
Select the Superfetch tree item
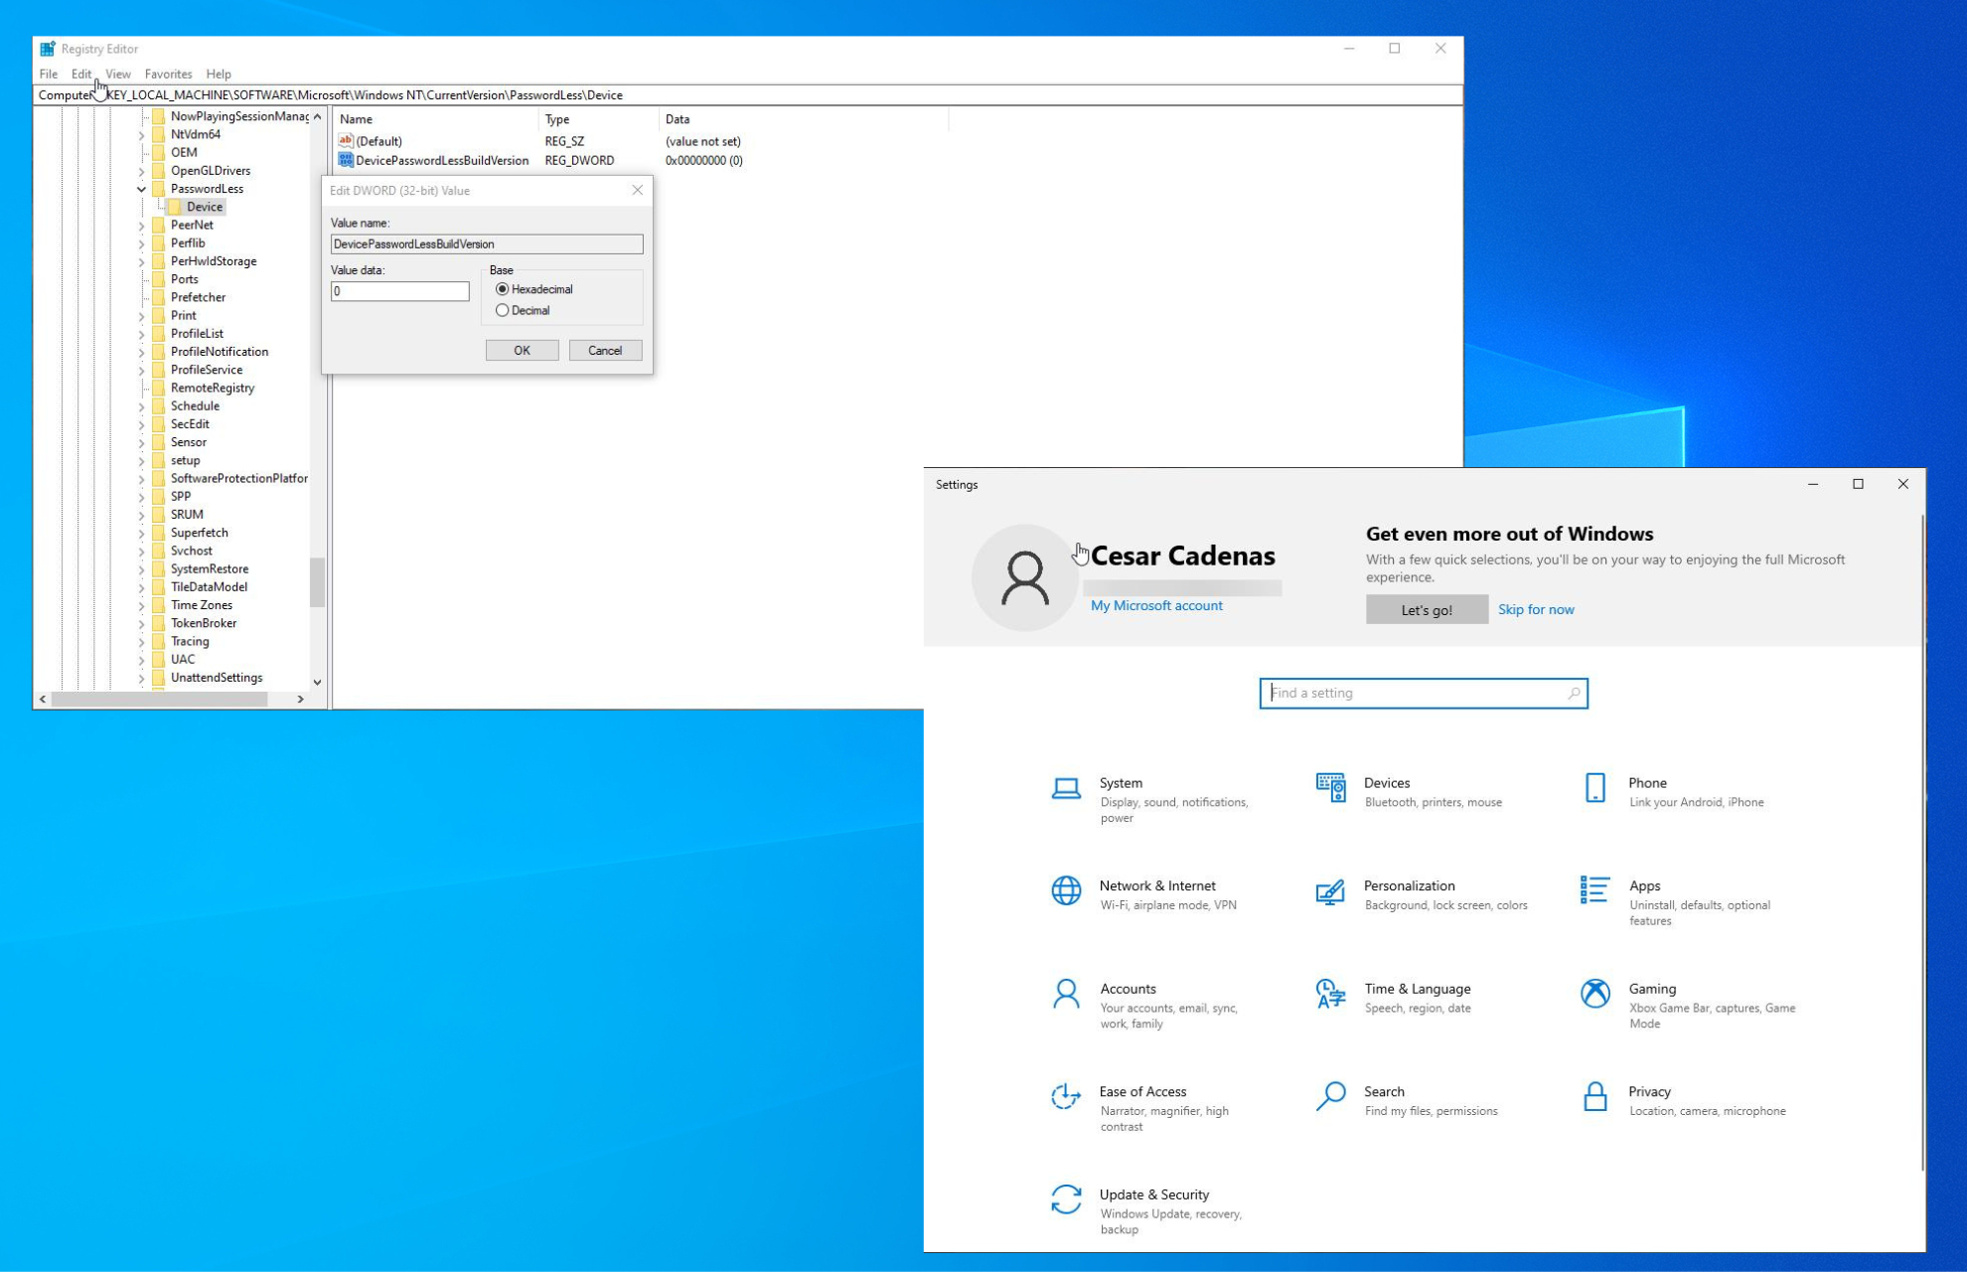[x=199, y=533]
